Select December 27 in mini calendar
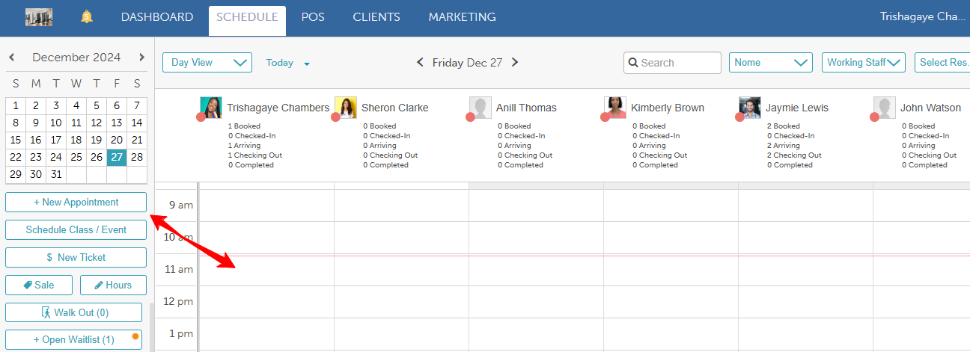The image size is (970, 352). (x=116, y=157)
